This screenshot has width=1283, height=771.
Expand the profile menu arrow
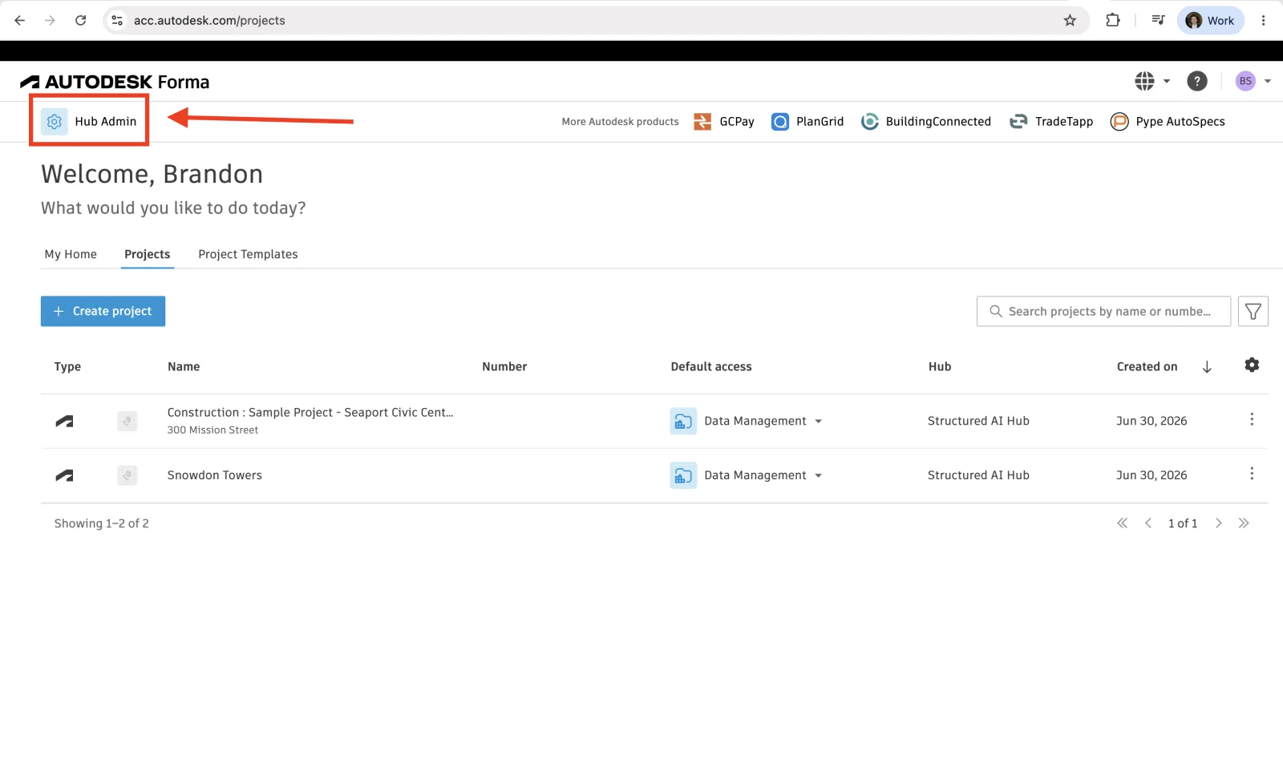[1268, 81]
